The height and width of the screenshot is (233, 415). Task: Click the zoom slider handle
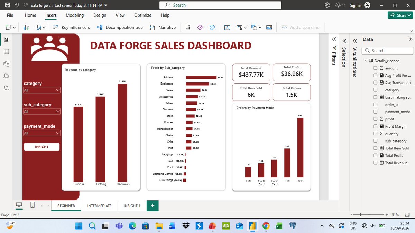pyautogui.click(x=361, y=215)
